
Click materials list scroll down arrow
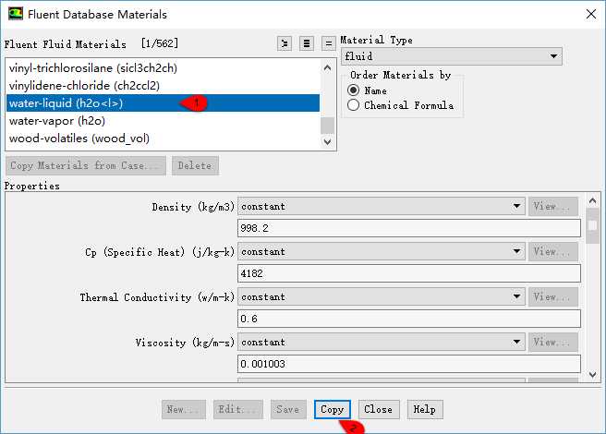tap(327, 141)
